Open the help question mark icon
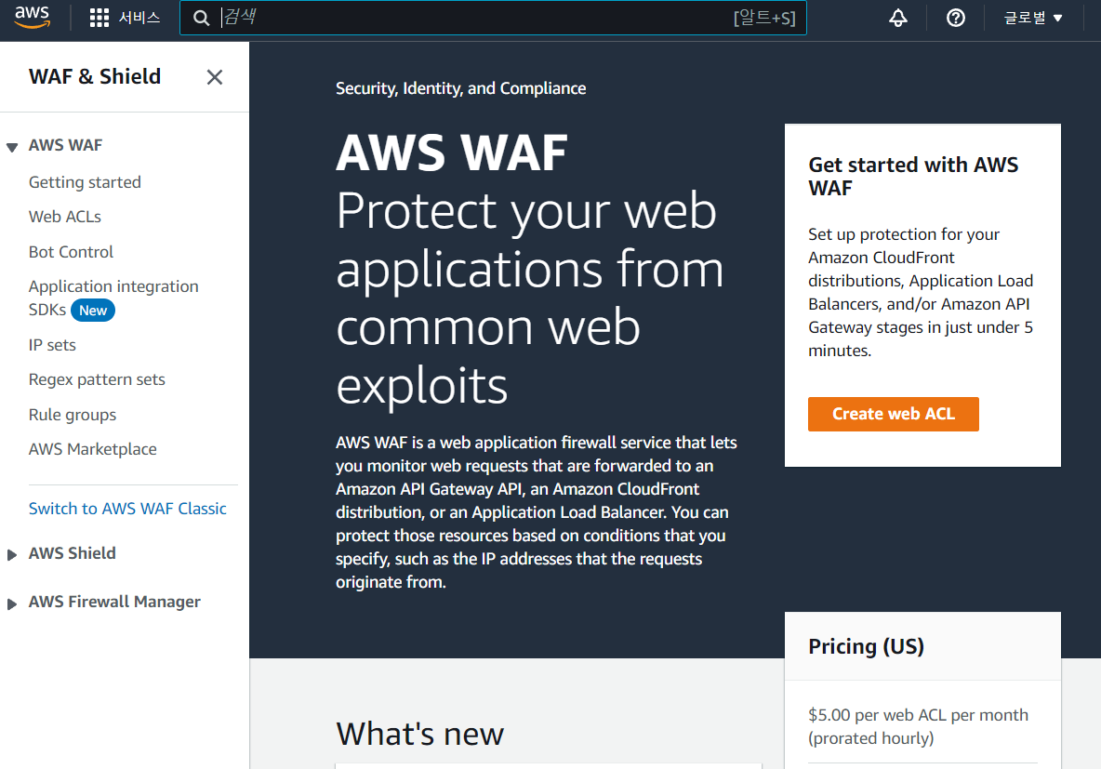This screenshot has width=1101, height=769. pos(956,19)
